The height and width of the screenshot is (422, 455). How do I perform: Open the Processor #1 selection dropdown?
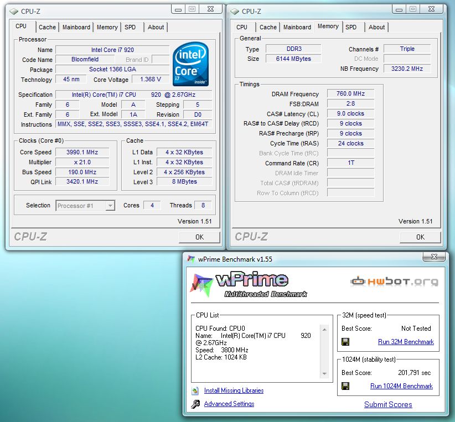(110, 206)
